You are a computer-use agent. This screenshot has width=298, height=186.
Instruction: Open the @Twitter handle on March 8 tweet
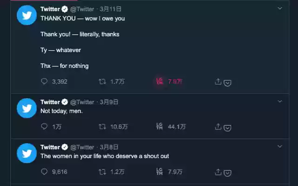point(82,147)
